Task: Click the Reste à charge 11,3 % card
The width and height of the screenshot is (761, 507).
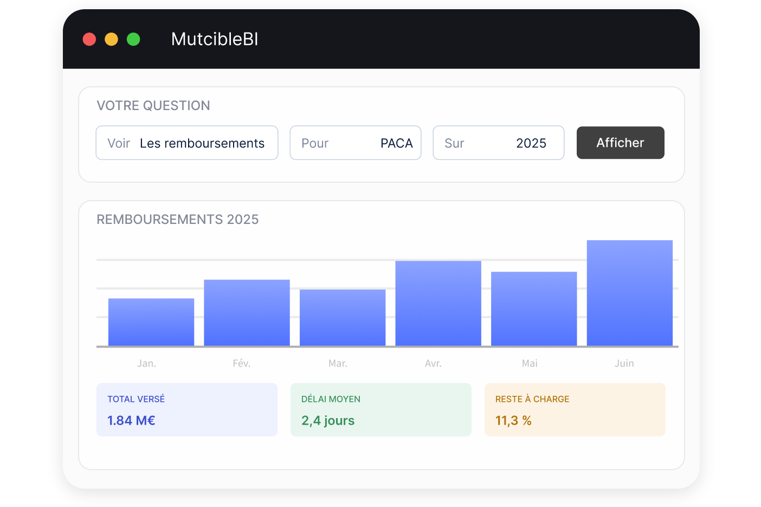Action: pyautogui.click(x=575, y=410)
